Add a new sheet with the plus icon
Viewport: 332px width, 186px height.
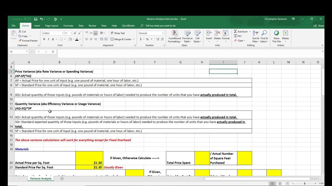(x=62, y=179)
